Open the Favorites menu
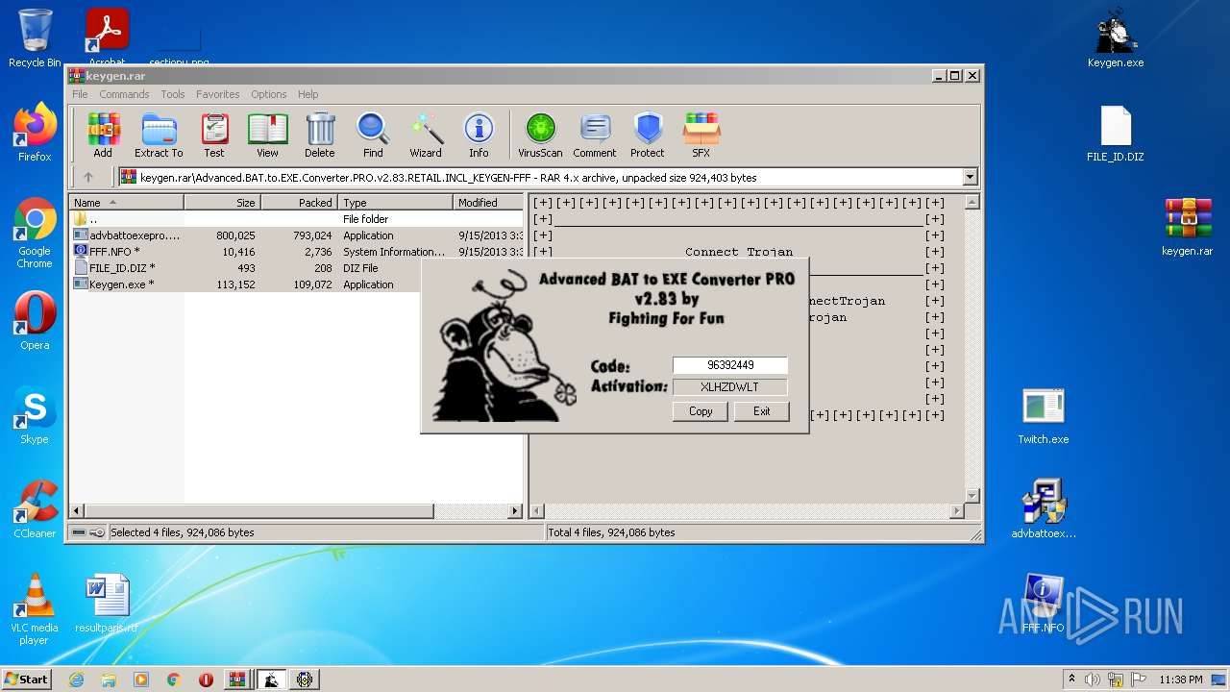1230x692 pixels. pos(218,94)
